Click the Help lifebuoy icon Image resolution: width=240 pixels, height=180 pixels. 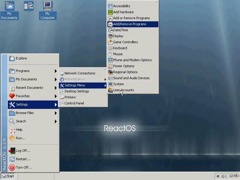(12, 130)
